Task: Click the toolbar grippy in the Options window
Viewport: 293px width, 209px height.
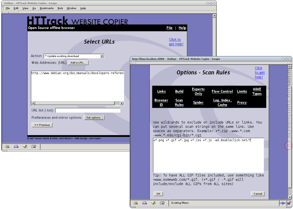Action: (134, 63)
